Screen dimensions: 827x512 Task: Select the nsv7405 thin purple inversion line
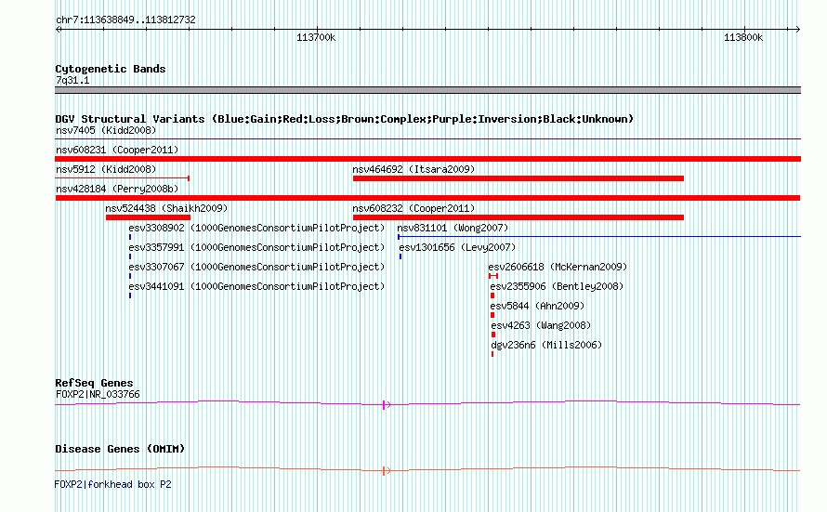tap(427, 139)
